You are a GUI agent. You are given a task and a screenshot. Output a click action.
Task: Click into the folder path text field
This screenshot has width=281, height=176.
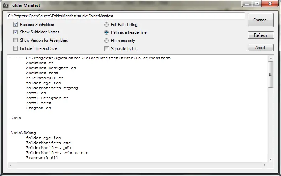pyautogui.click(x=126, y=16)
